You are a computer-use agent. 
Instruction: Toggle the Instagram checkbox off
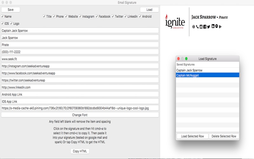click(80, 17)
